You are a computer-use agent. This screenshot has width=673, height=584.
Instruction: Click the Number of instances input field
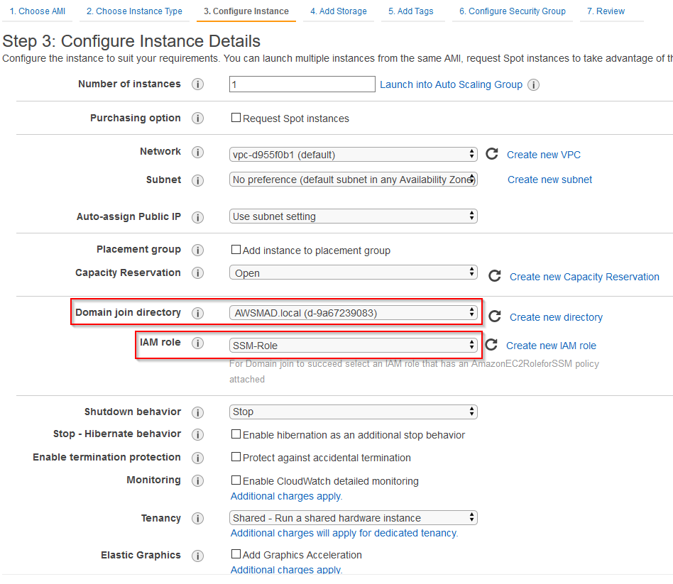click(x=302, y=84)
